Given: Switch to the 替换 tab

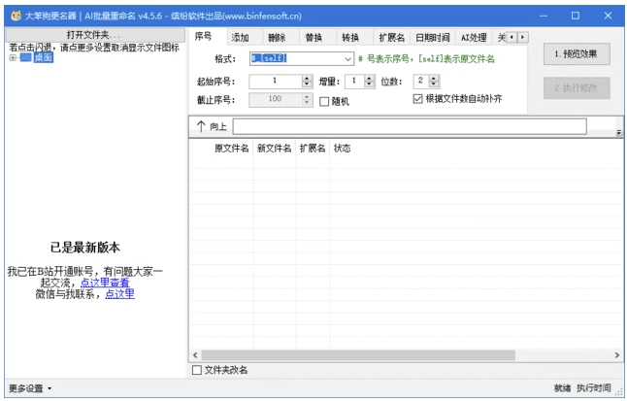Looking at the screenshot, I should coord(313,37).
